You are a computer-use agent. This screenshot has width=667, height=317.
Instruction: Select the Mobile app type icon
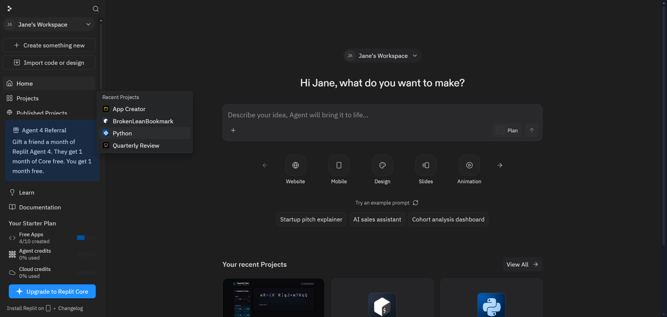(x=339, y=165)
